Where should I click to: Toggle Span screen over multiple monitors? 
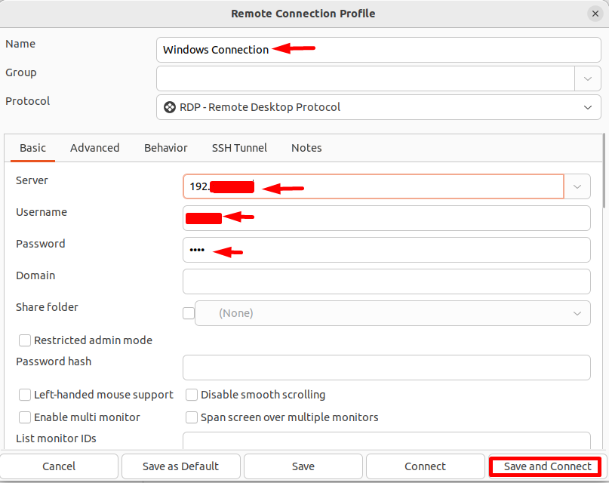[192, 417]
